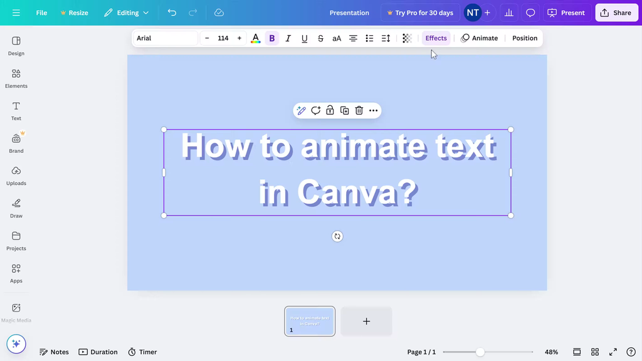Open the Uploads sidebar panel
This screenshot has width=642, height=361.
tap(16, 175)
